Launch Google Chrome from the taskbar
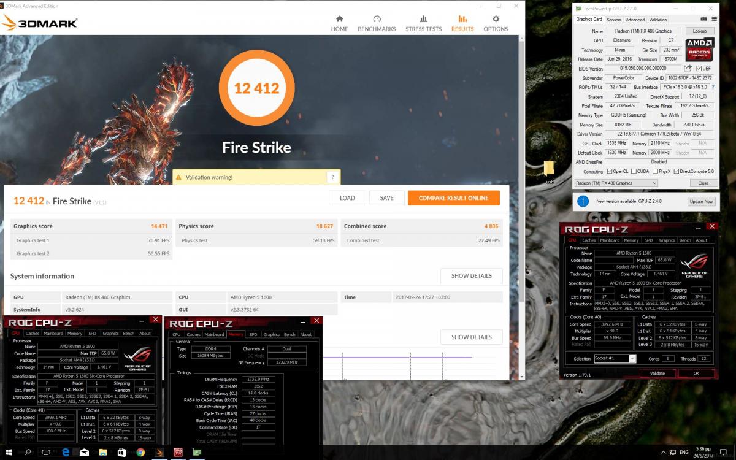This screenshot has width=736, height=460. 140,453
